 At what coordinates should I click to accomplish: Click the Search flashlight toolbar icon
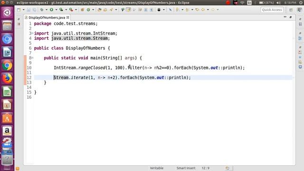pyautogui.click(x=111, y=9)
